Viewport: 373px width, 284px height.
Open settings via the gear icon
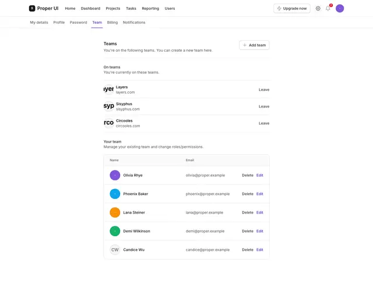318,8
